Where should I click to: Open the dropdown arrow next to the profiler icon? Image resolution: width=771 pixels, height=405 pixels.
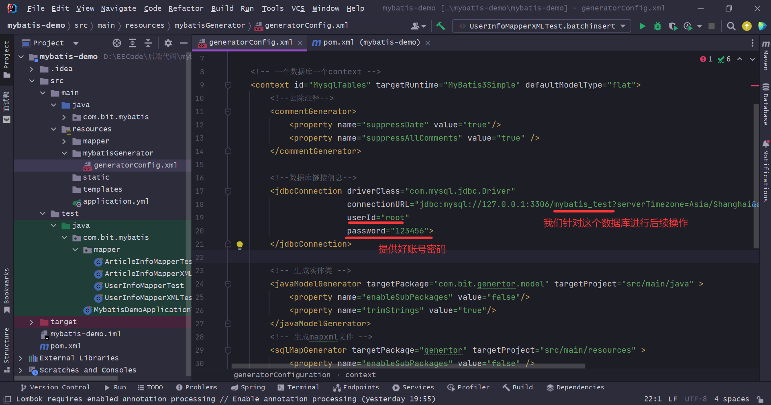[x=700, y=27]
